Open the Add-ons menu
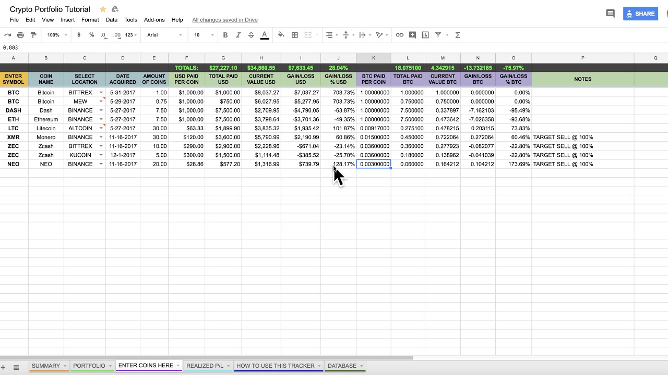 click(154, 20)
